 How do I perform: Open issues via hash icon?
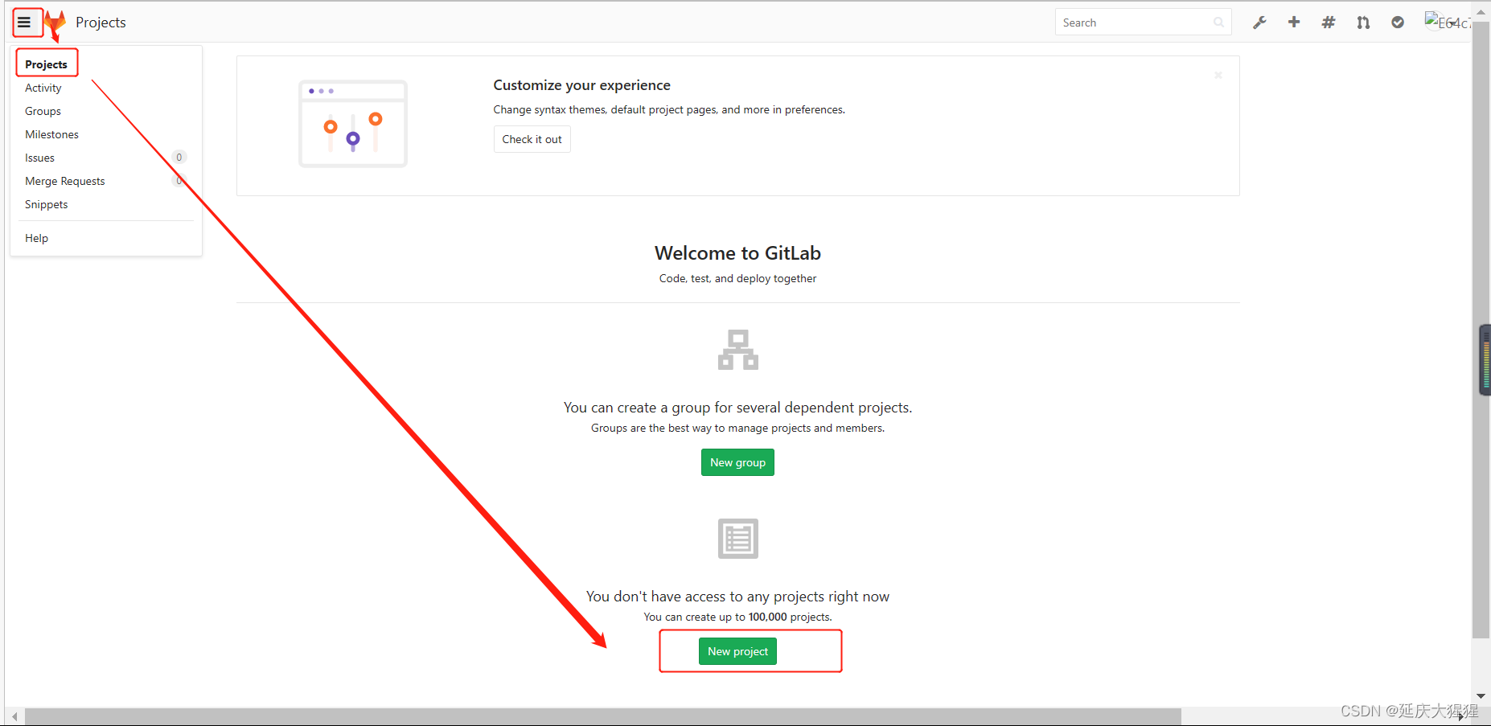pos(1329,23)
